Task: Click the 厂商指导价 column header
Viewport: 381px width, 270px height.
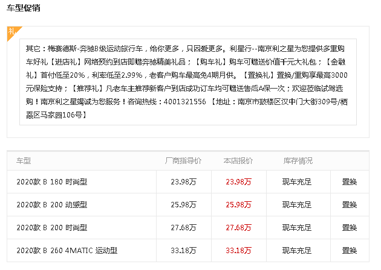Action: pos(183,161)
